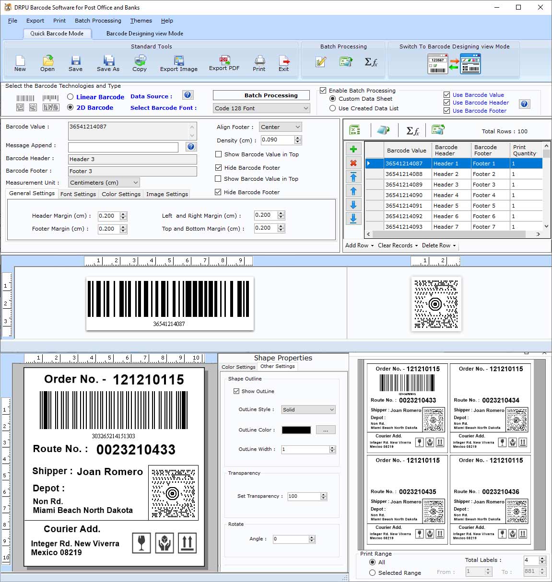552x582 pixels.
Task: Uncheck Use Barcode Header option
Action: (x=446, y=102)
